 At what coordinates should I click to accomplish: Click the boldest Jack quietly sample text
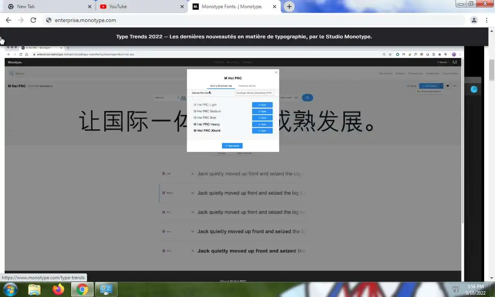point(251,251)
